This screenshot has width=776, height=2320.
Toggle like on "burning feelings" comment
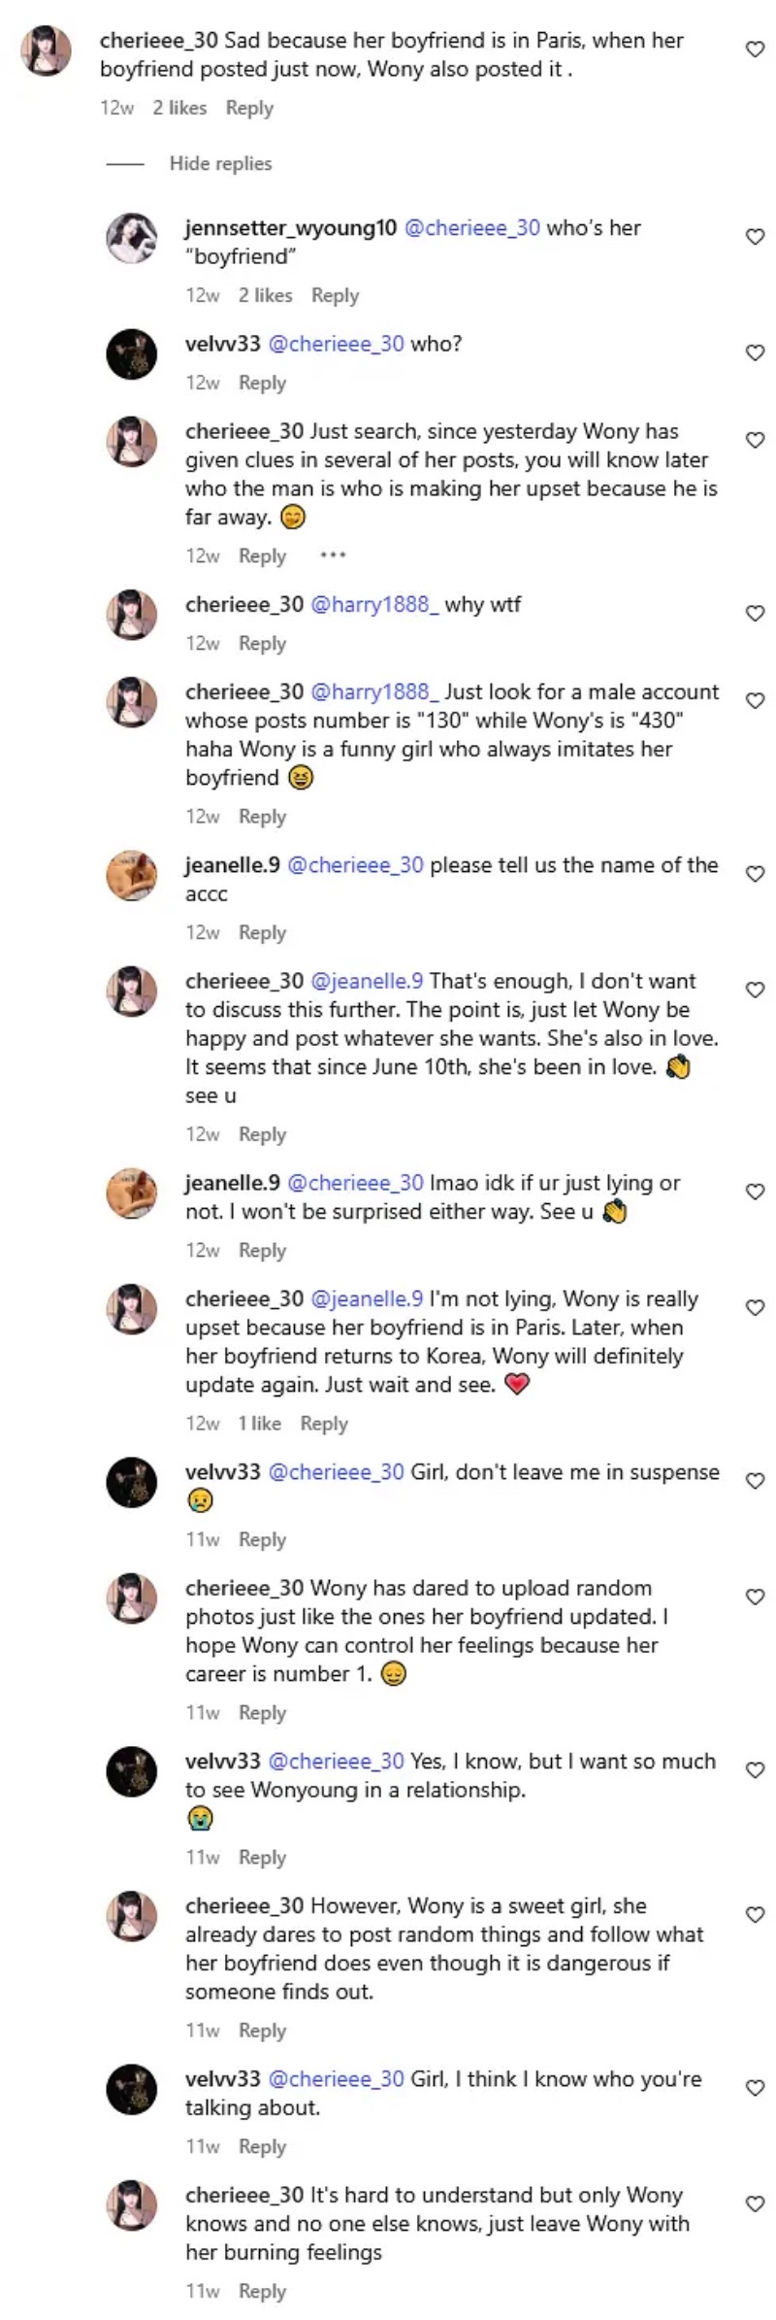[755, 2204]
